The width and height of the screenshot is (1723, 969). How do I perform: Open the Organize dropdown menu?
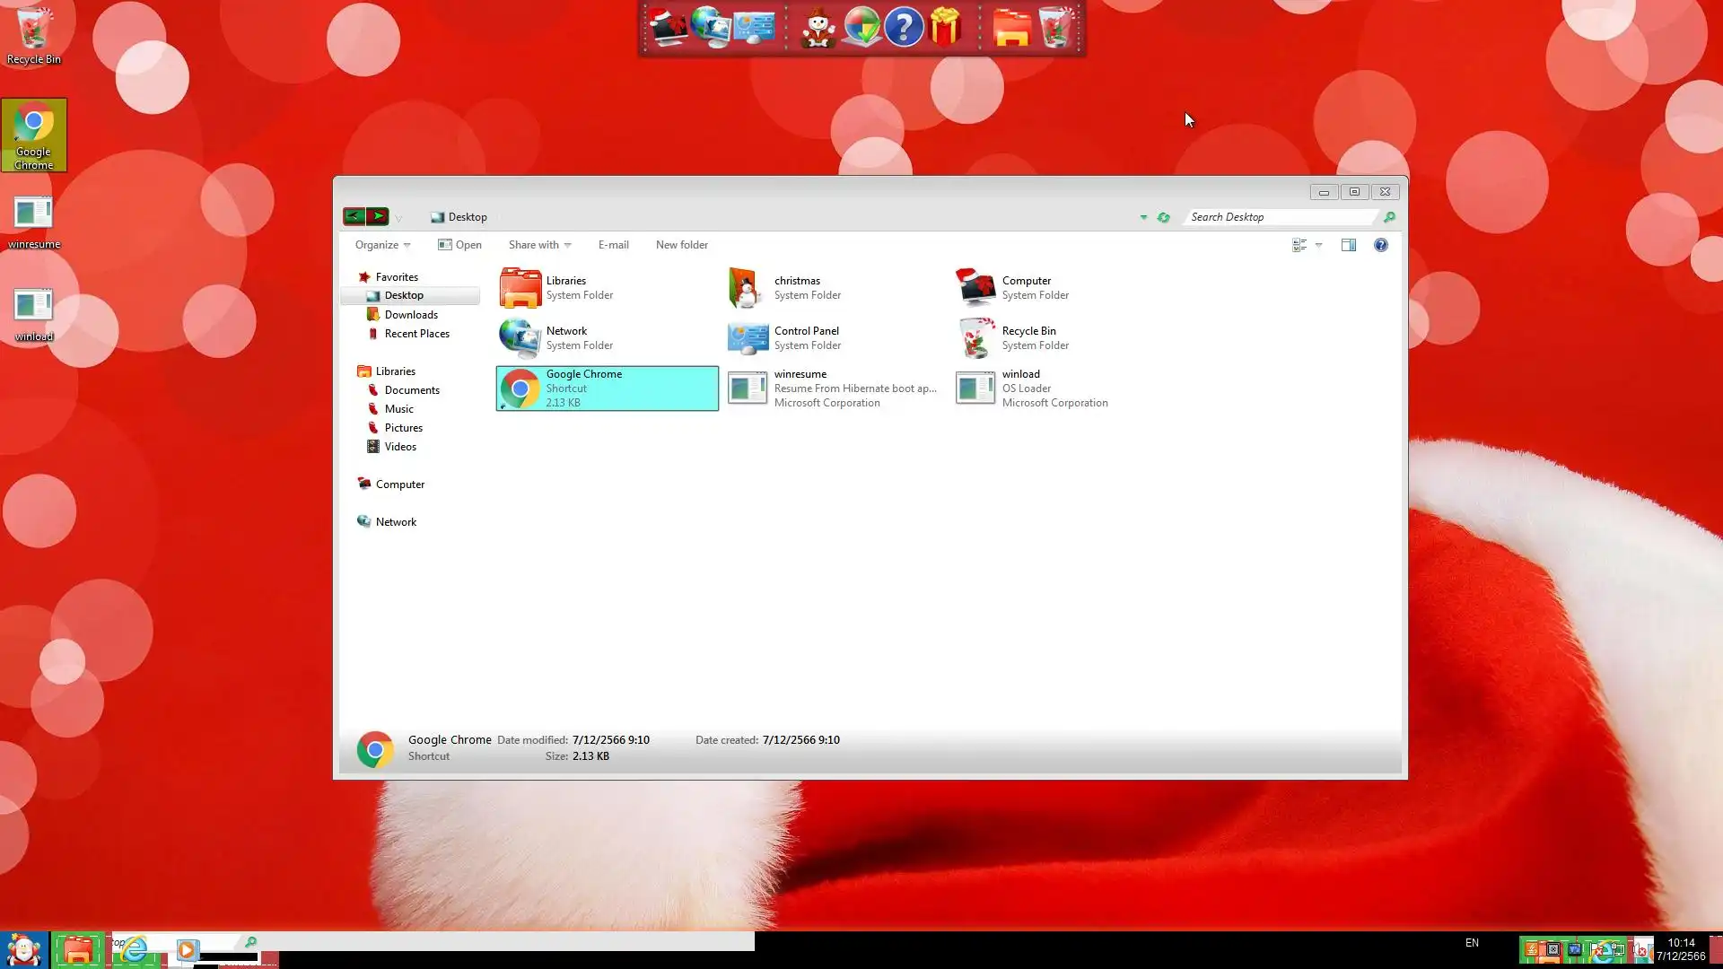(382, 245)
